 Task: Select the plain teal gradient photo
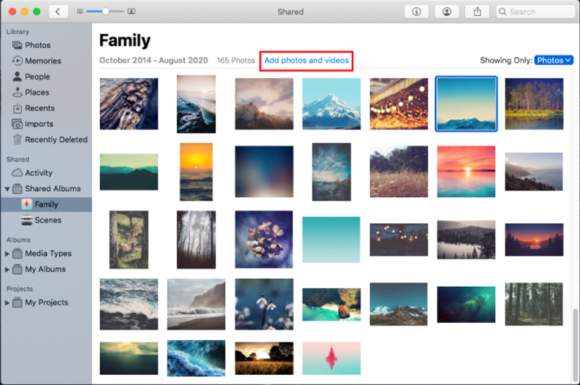click(x=331, y=240)
